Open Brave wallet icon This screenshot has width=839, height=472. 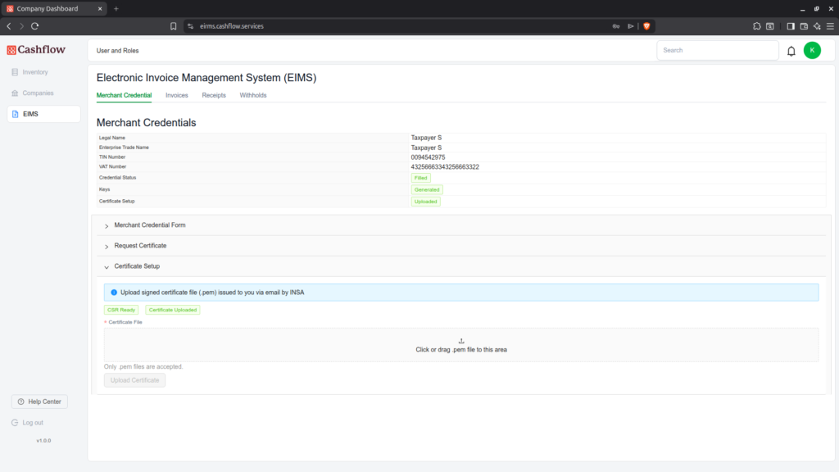(804, 26)
